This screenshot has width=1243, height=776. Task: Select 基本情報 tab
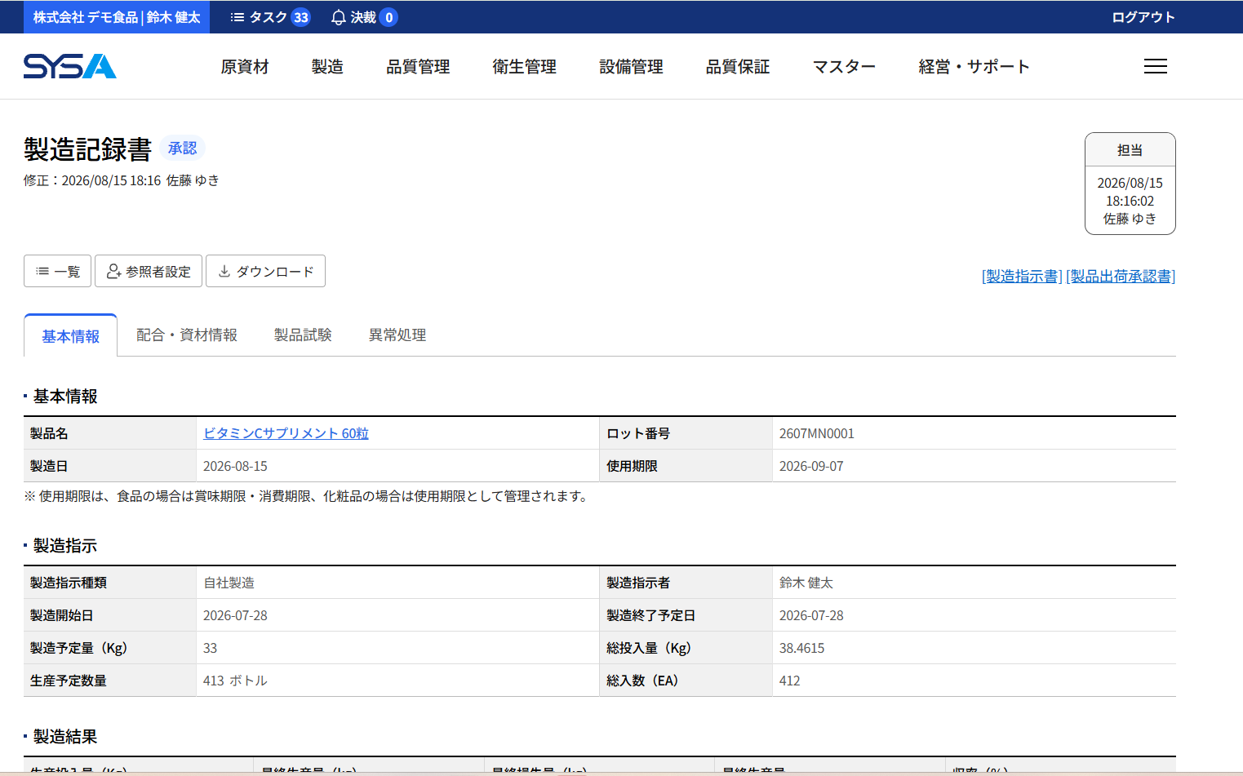71,335
